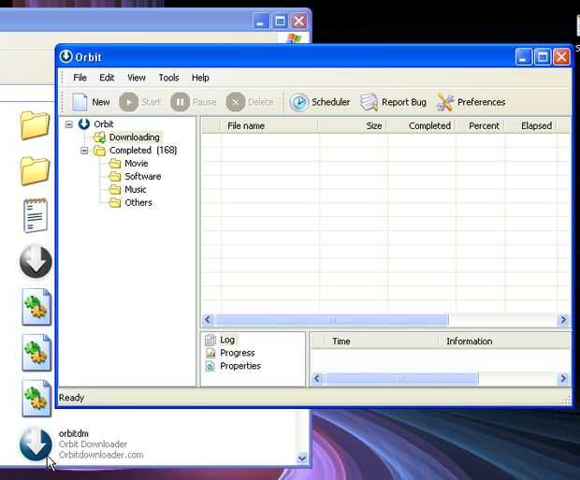The width and height of the screenshot is (580, 480).
Task: Open Preferences from the toolbar
Action: pyautogui.click(x=471, y=102)
